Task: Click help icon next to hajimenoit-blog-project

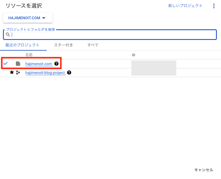Action: (69, 72)
